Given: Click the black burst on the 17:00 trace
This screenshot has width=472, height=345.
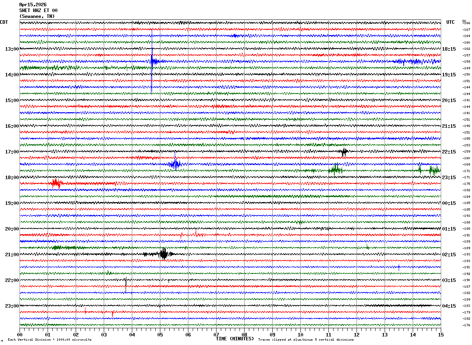Looking at the screenshot, I should pos(344,152).
